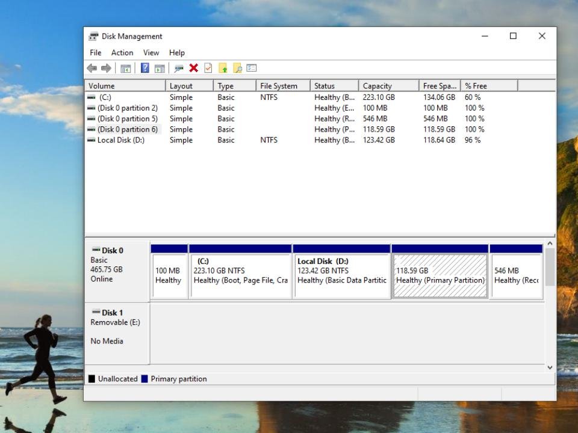The width and height of the screenshot is (578, 433).
Task: Select the 100 MB Healthy partition block
Action: (x=170, y=272)
